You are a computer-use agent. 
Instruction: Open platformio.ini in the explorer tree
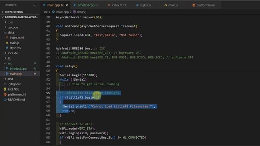(x=17, y=94)
